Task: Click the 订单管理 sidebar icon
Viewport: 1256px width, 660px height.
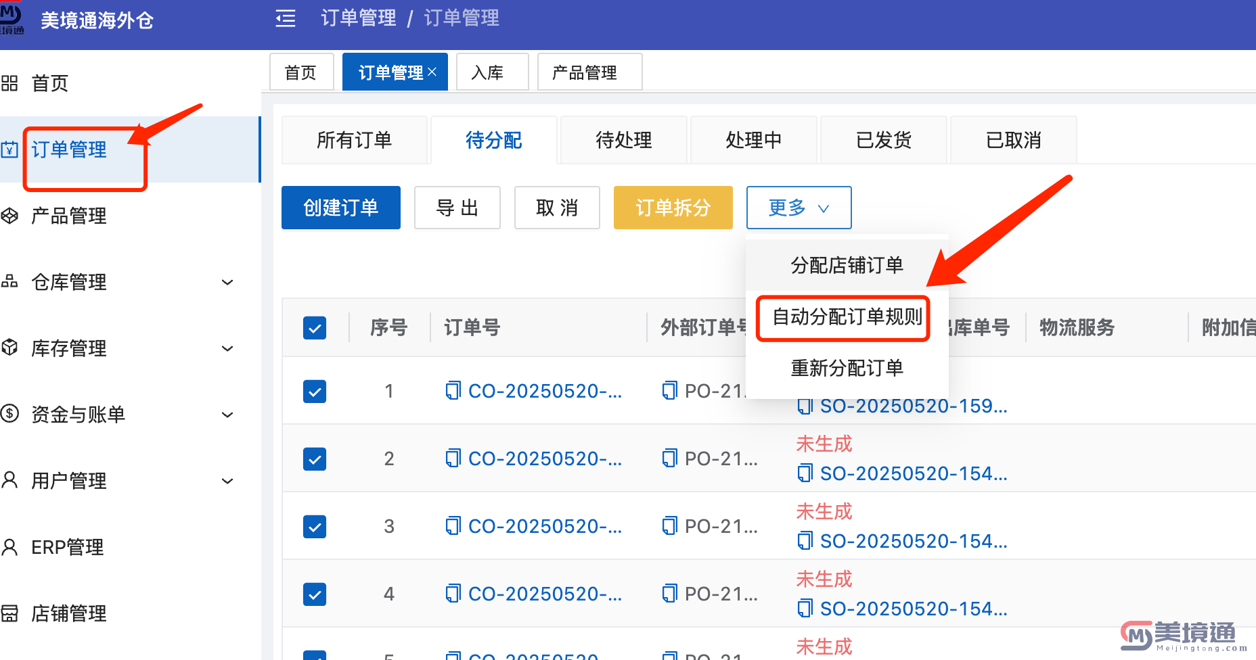Action: pyautogui.click(x=9, y=149)
